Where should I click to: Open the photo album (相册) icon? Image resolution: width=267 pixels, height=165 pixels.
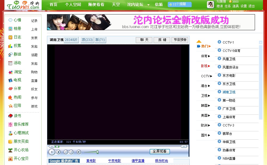pyautogui.click(x=10, y=29)
